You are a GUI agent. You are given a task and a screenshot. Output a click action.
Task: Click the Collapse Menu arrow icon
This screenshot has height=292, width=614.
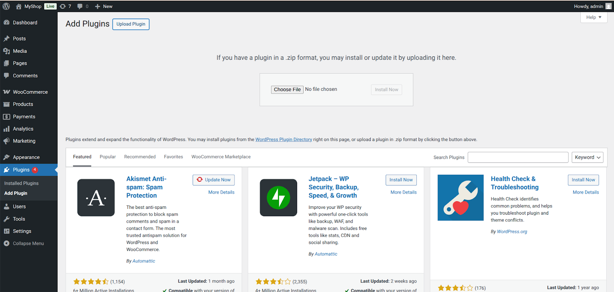[x=7, y=243]
